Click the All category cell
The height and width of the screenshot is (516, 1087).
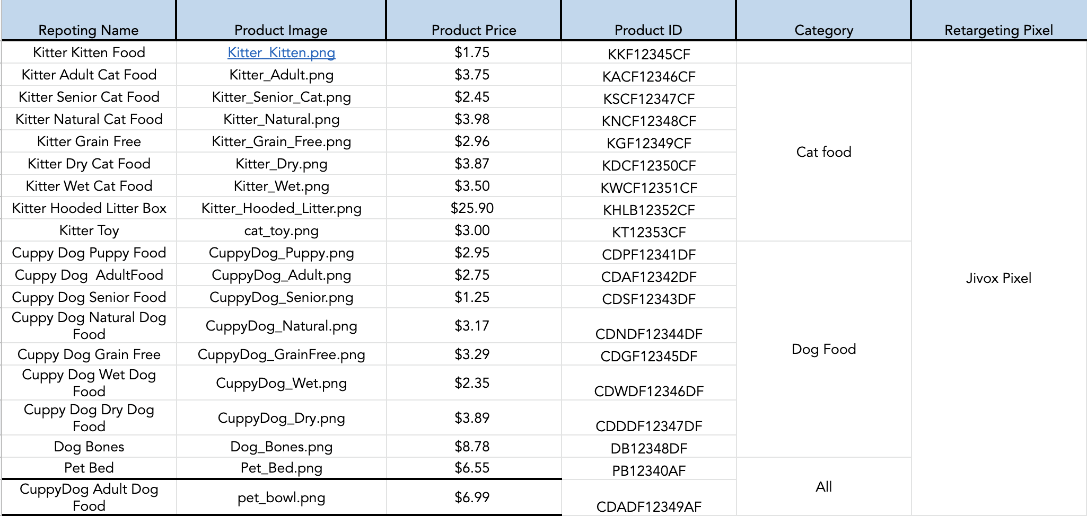tap(823, 486)
